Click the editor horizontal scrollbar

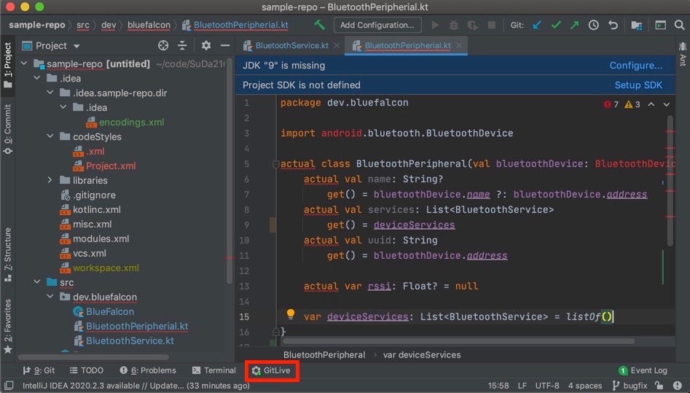tap(458, 341)
